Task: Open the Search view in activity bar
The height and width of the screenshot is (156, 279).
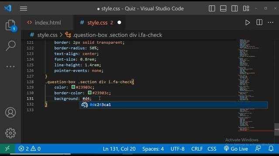Action: click(10, 45)
